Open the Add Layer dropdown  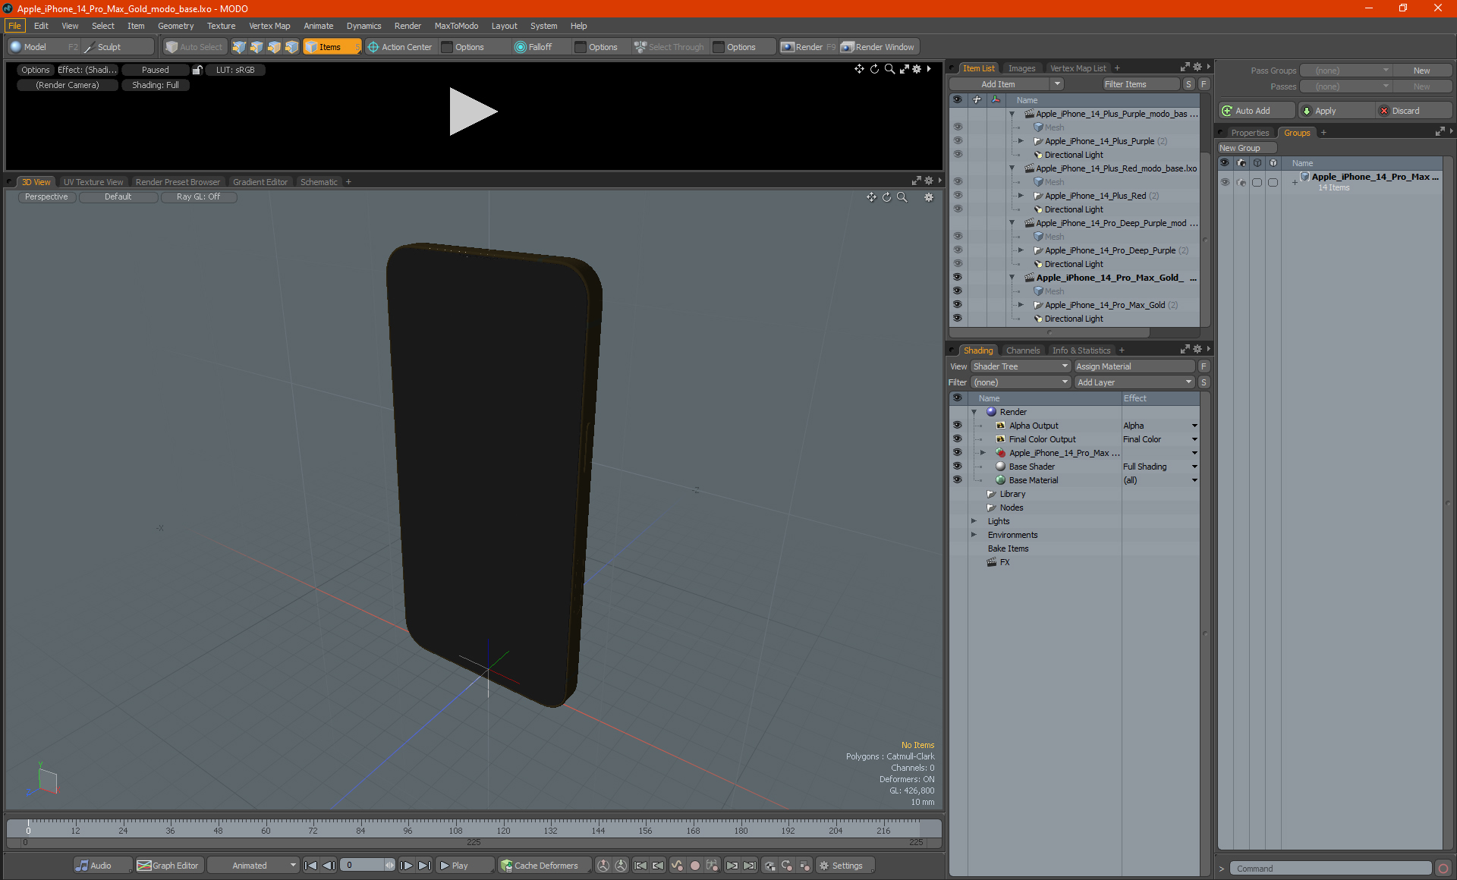(1134, 382)
